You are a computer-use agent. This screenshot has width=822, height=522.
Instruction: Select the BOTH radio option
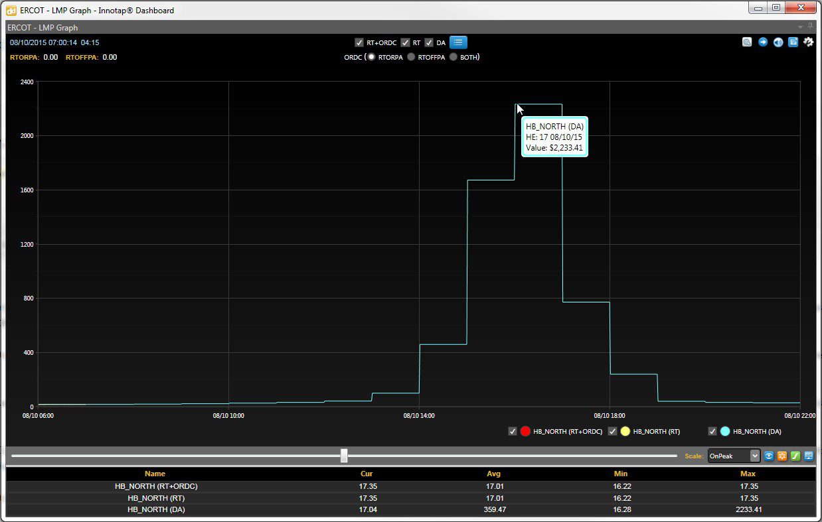click(453, 57)
